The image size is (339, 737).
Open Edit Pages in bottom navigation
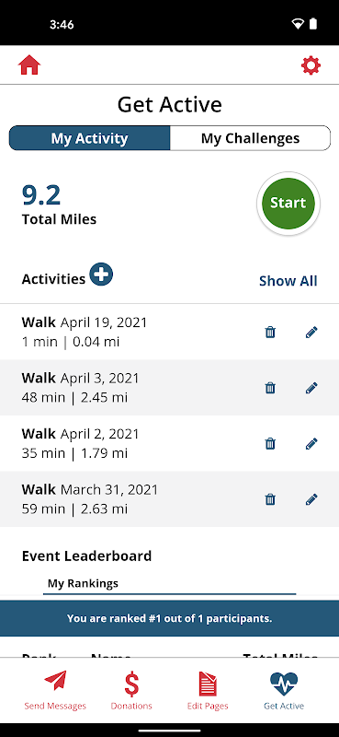(208, 690)
